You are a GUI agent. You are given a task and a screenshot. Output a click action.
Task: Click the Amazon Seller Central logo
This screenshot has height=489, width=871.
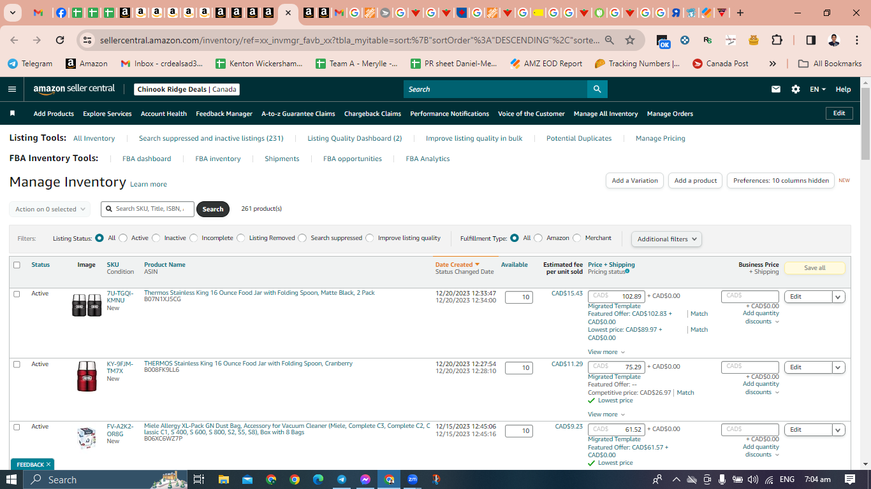pyautogui.click(x=74, y=89)
